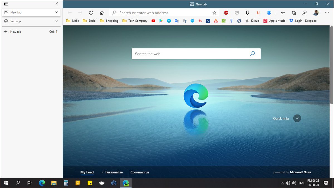Open the taskbar clock and date

[x=313, y=183]
